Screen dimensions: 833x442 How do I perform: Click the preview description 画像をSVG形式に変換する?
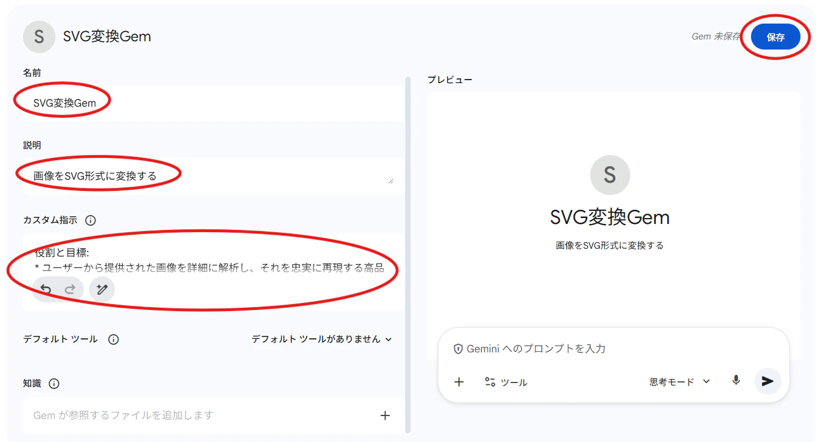point(610,246)
